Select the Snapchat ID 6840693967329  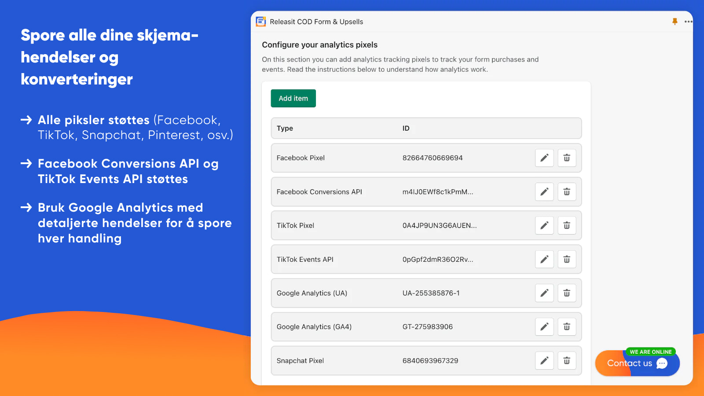[430, 361]
